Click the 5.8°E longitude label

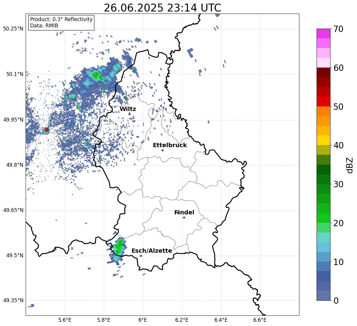pyautogui.click(x=104, y=320)
